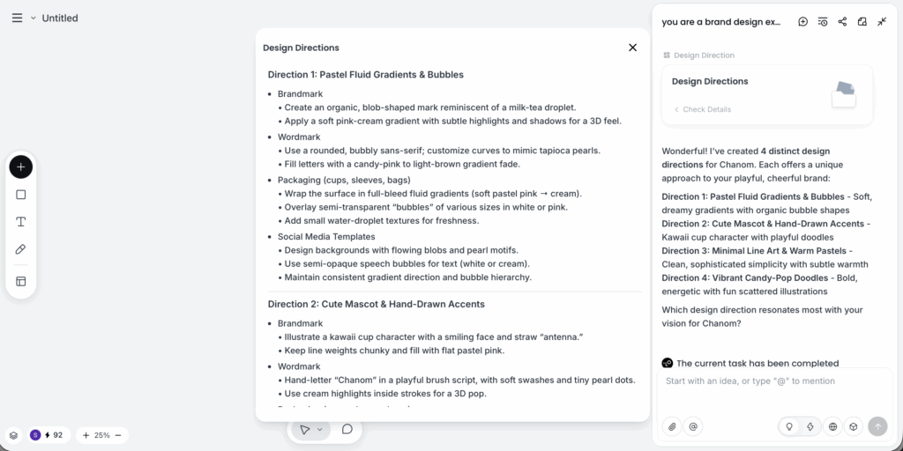Click the share icon in chat header
Image resolution: width=903 pixels, height=451 pixels.
842,22
